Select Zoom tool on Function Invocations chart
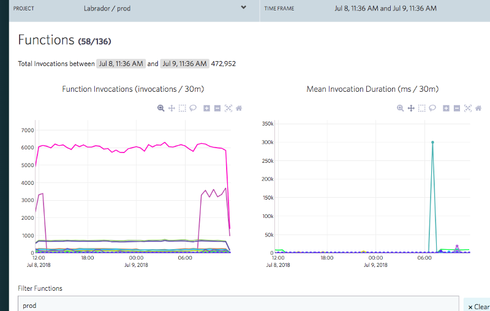 click(x=161, y=108)
